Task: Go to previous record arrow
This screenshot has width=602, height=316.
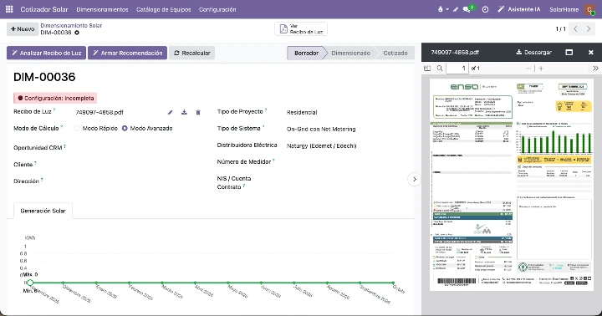Action: [x=575, y=28]
